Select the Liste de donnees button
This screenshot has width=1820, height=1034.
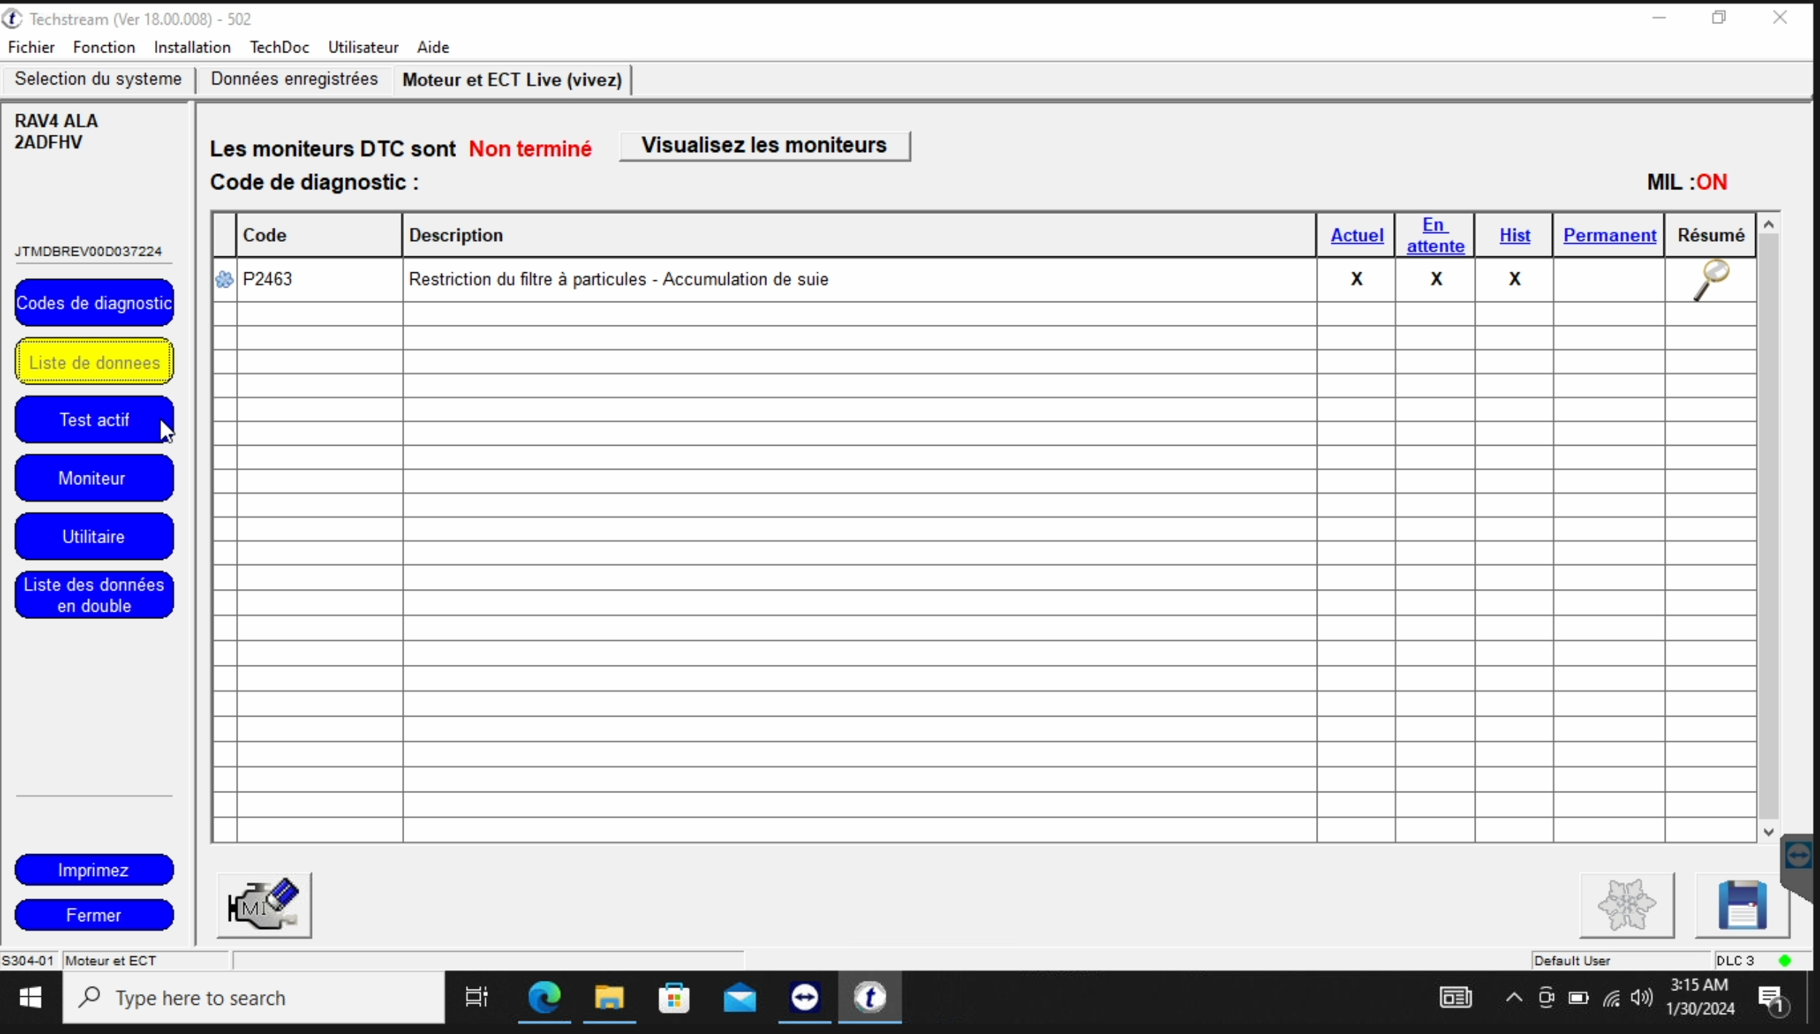[x=94, y=362]
